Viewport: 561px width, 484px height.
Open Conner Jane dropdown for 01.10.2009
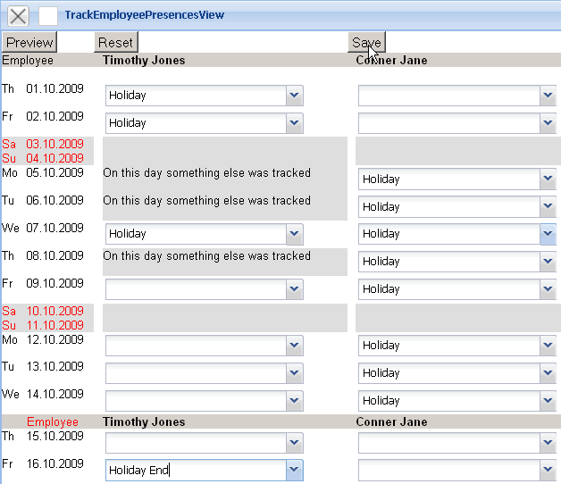548,96
